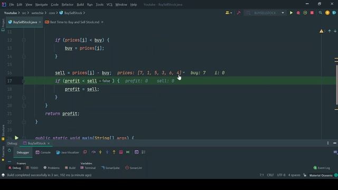Stop the running process with the red square
Image resolution: width=338 pixels, height=190 pixels.
(x=312, y=13)
